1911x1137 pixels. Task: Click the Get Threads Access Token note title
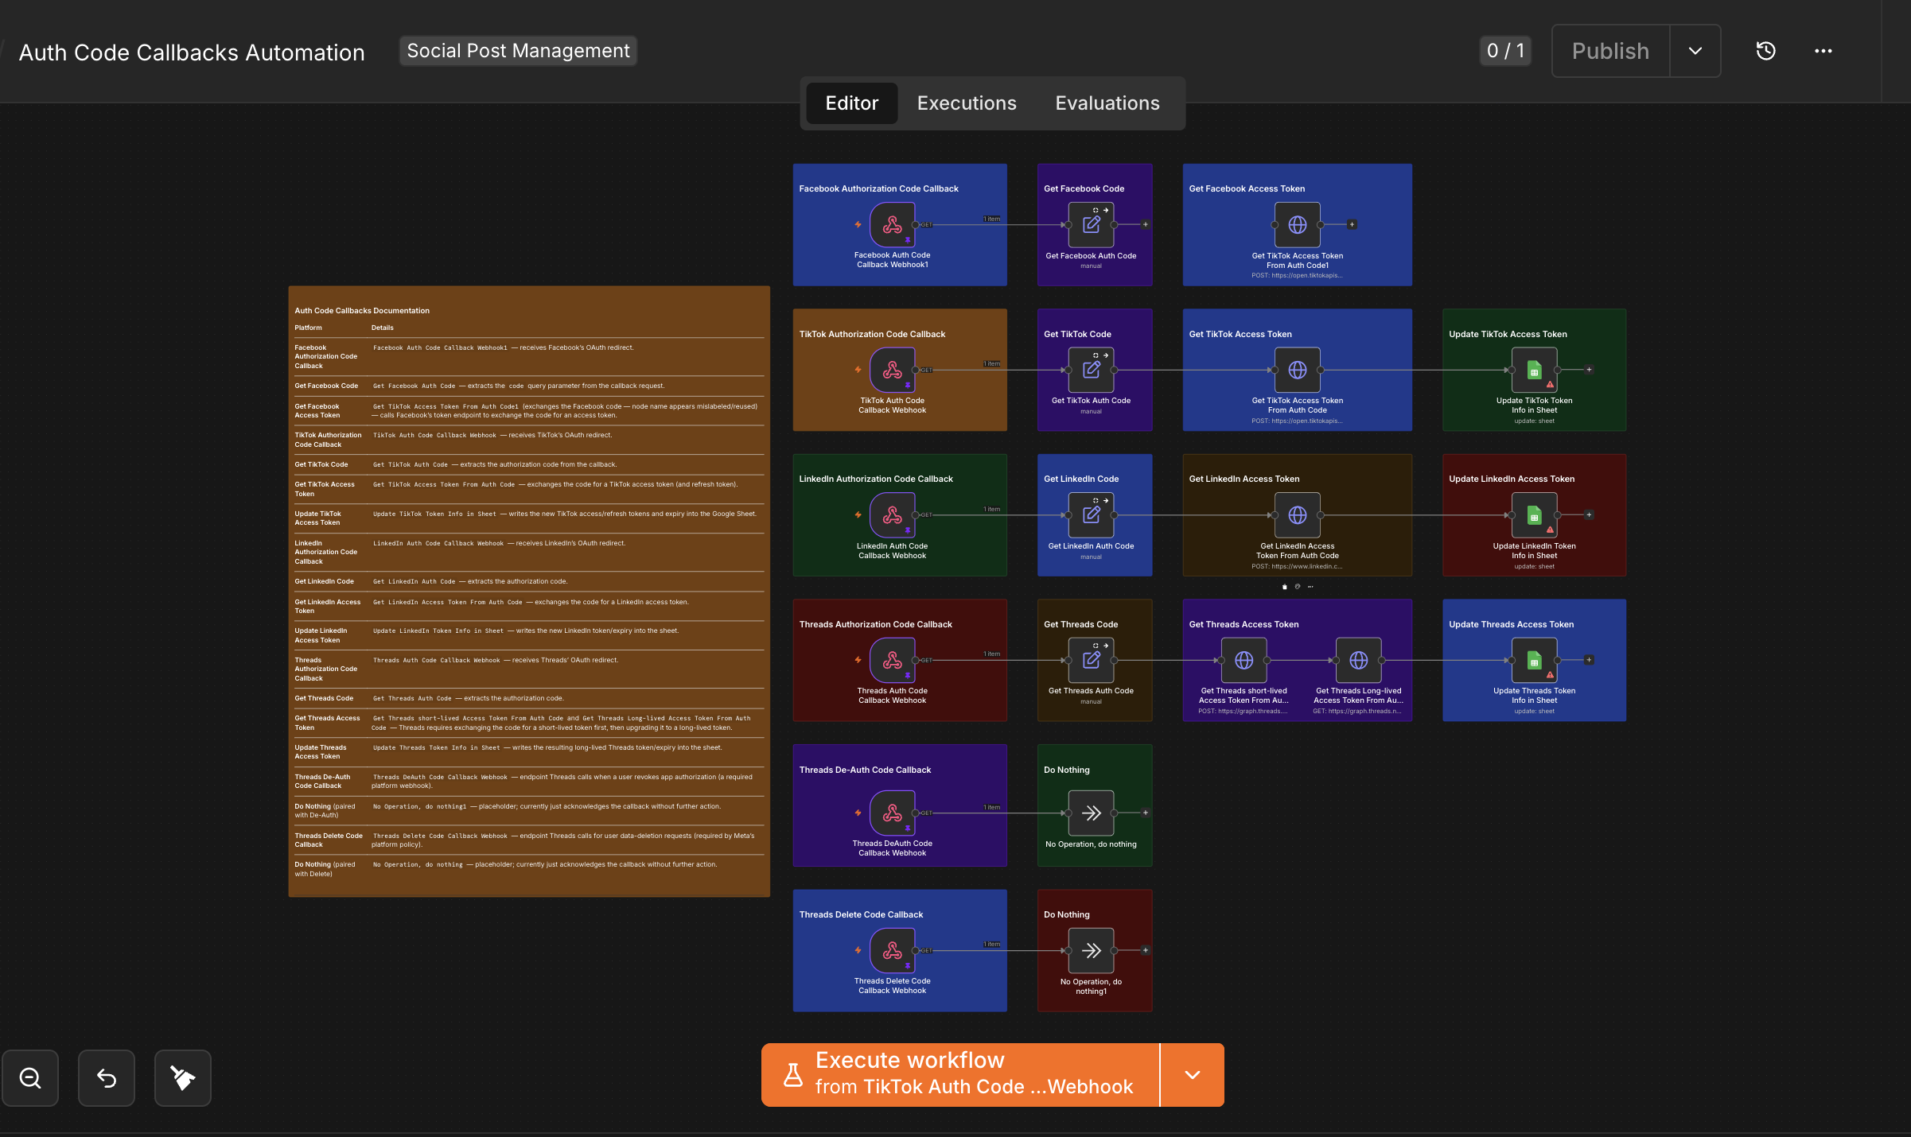(1244, 624)
